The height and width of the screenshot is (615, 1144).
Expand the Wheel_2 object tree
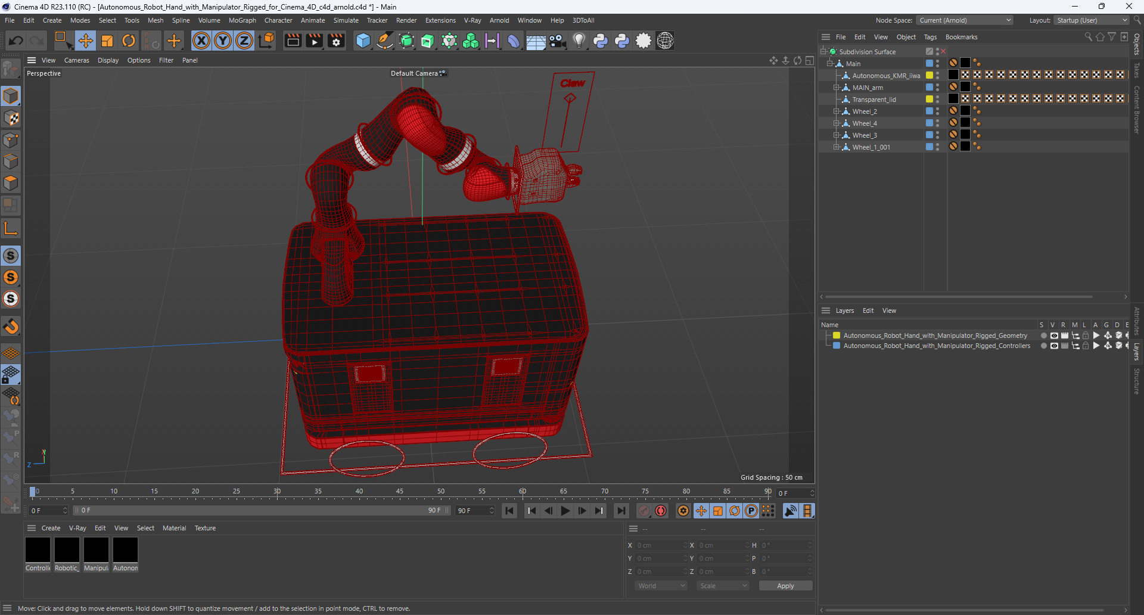click(837, 111)
